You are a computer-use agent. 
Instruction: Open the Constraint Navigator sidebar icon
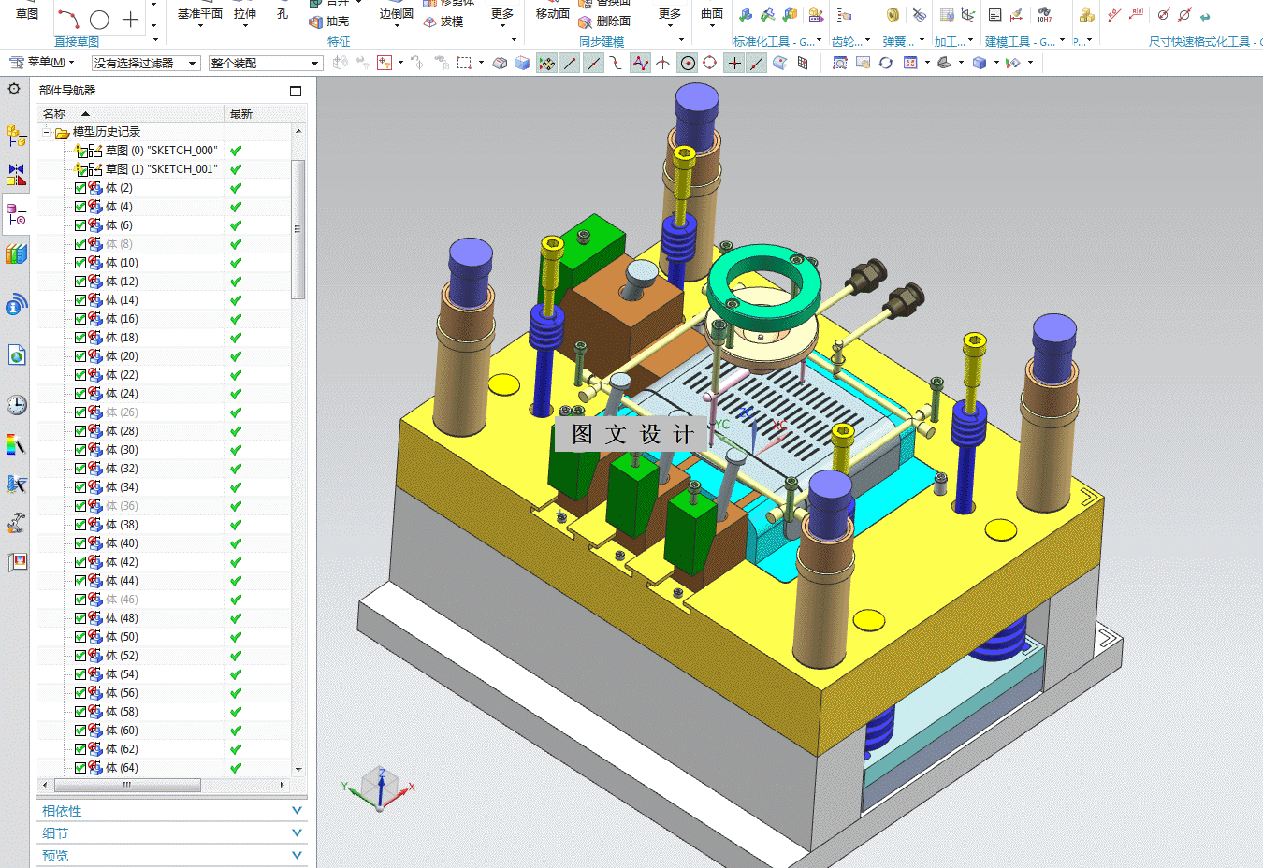pyautogui.click(x=16, y=175)
